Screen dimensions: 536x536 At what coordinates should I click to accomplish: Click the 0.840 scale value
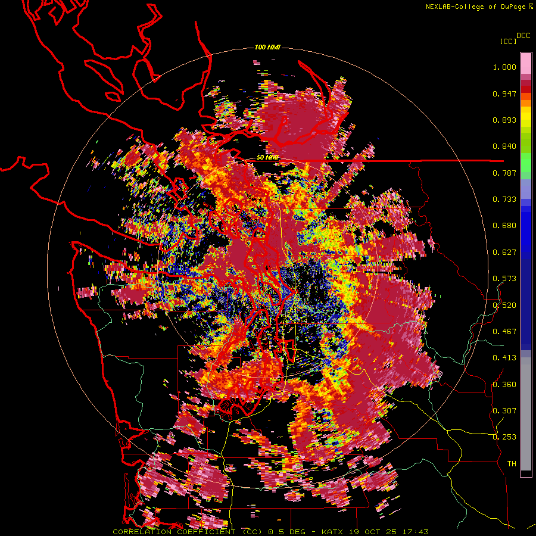[x=504, y=147]
